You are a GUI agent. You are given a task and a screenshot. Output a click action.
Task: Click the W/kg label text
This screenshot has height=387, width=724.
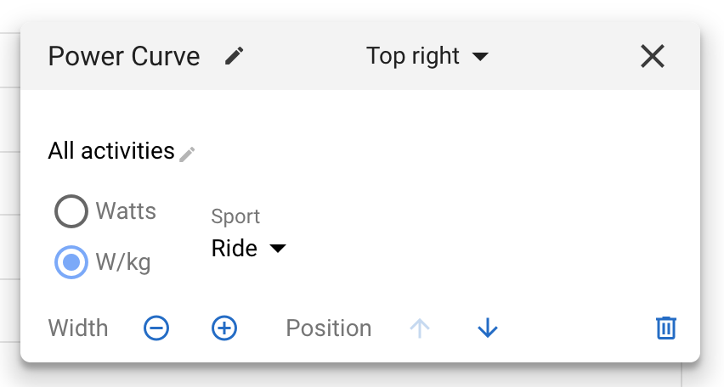coord(123,262)
